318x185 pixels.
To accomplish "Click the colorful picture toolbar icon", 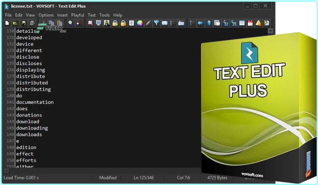I will click(107, 23).
